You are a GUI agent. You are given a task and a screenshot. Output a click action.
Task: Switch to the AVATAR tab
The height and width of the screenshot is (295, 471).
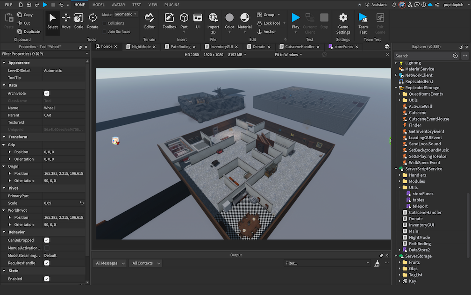(x=118, y=5)
